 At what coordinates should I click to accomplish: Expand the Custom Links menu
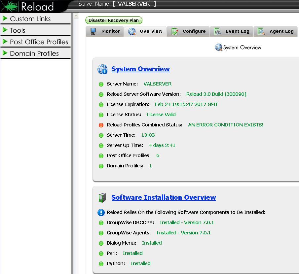pos(30,19)
